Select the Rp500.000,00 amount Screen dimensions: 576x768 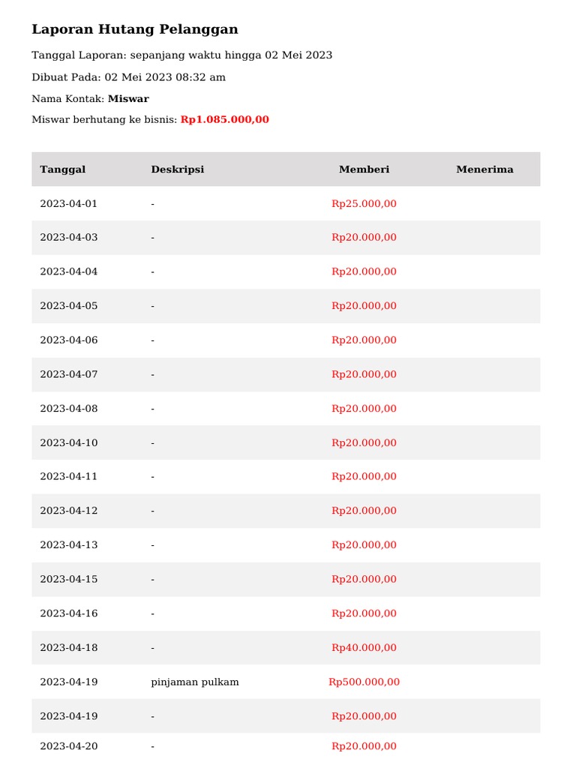click(364, 682)
